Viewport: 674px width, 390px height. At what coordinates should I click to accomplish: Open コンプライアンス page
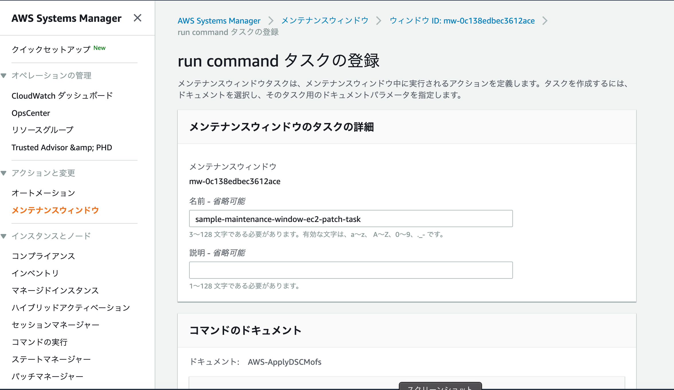43,256
